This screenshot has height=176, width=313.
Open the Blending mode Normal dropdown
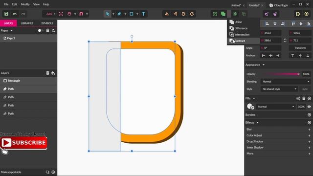(286, 82)
